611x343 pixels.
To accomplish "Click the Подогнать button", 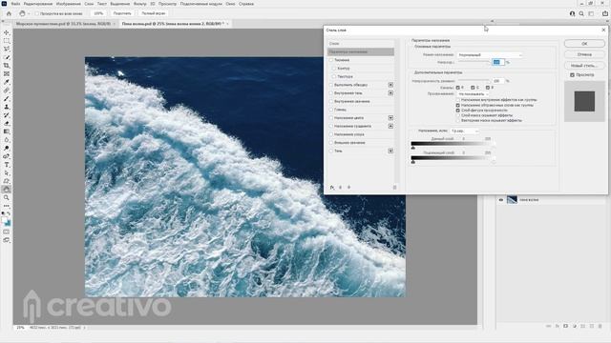I will pyautogui.click(x=122, y=13).
